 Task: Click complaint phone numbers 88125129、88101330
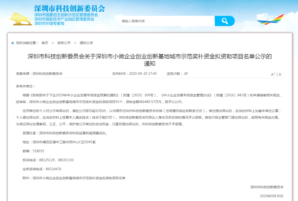56,160
